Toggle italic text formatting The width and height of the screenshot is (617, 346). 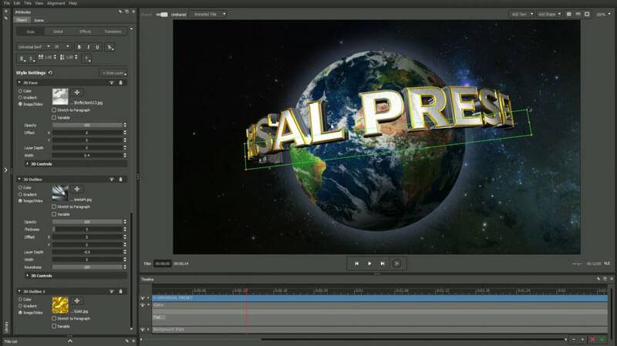88,47
